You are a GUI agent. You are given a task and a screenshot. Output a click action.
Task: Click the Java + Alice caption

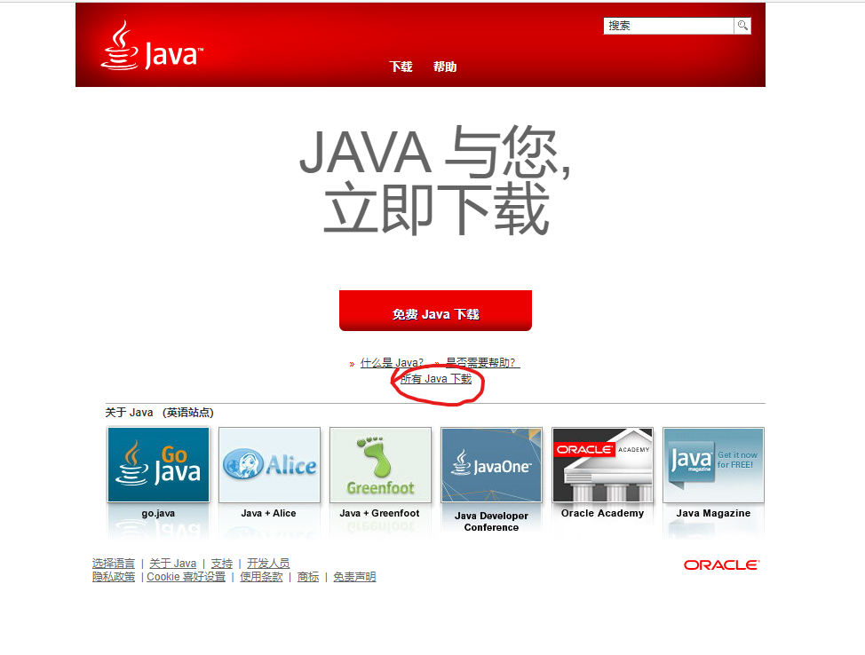pos(269,513)
